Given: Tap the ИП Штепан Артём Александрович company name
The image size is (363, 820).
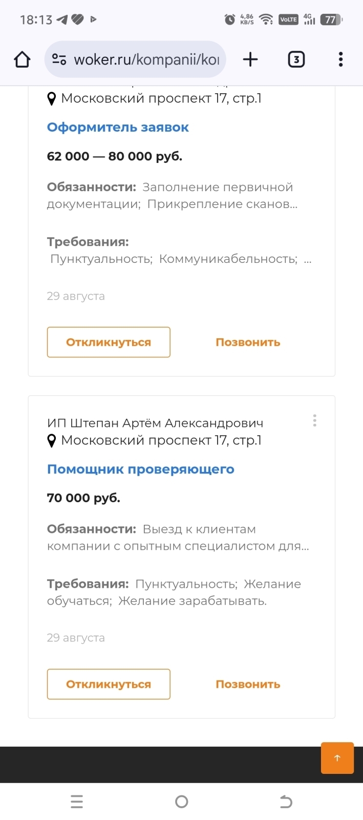Looking at the screenshot, I should 155,422.
